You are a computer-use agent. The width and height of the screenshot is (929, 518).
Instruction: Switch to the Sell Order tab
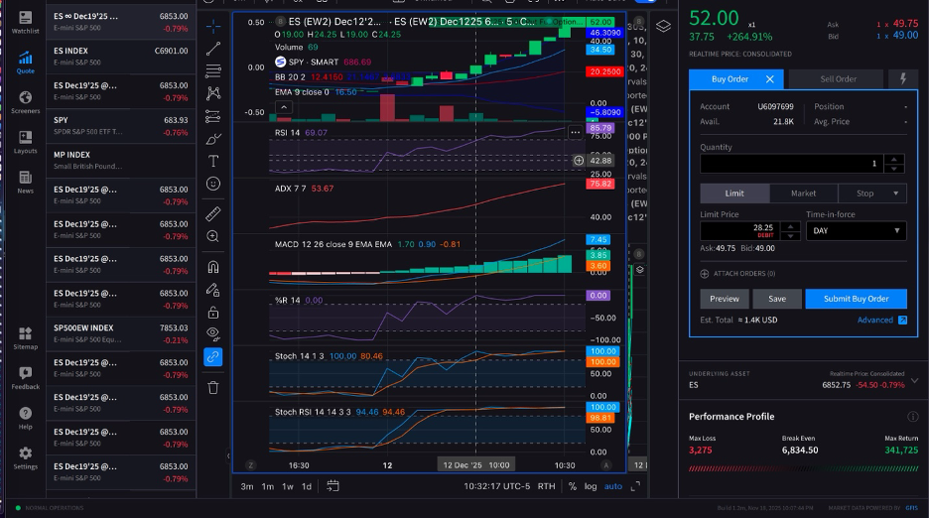(838, 78)
